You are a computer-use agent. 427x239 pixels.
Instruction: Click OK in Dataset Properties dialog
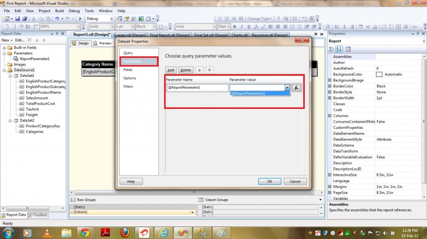coord(269,181)
